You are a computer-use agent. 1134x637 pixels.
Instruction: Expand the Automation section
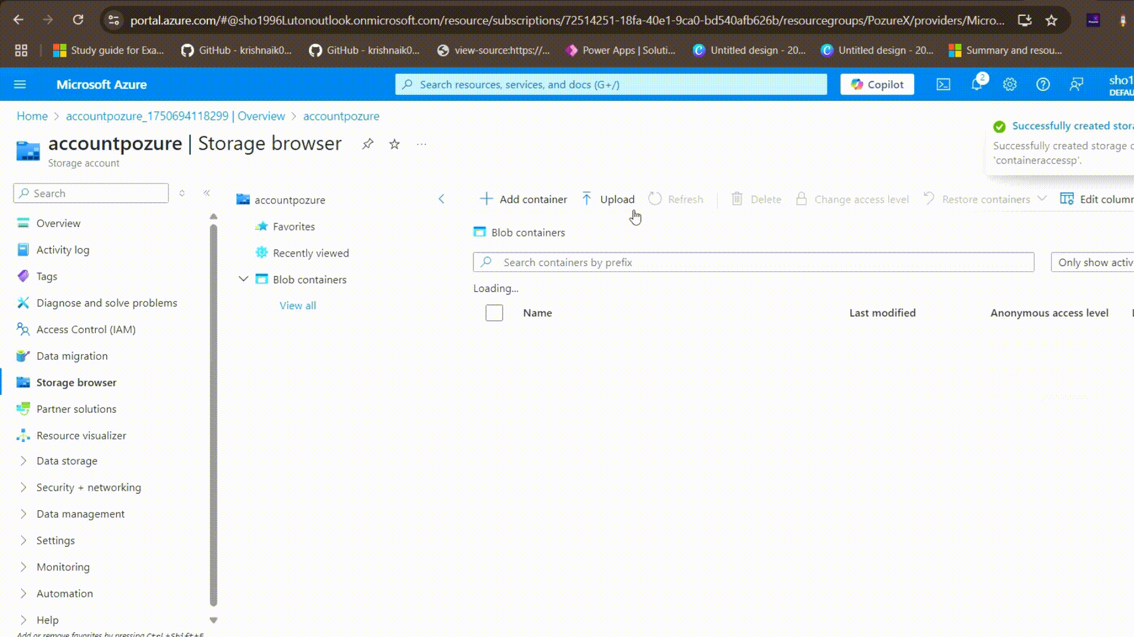click(x=24, y=593)
